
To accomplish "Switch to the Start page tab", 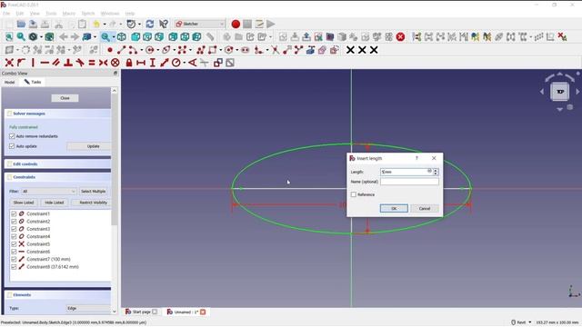I will click(x=141, y=312).
